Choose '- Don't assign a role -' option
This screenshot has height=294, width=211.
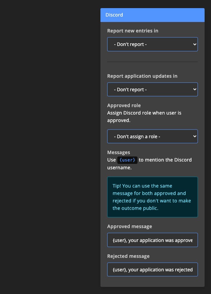[152, 136]
